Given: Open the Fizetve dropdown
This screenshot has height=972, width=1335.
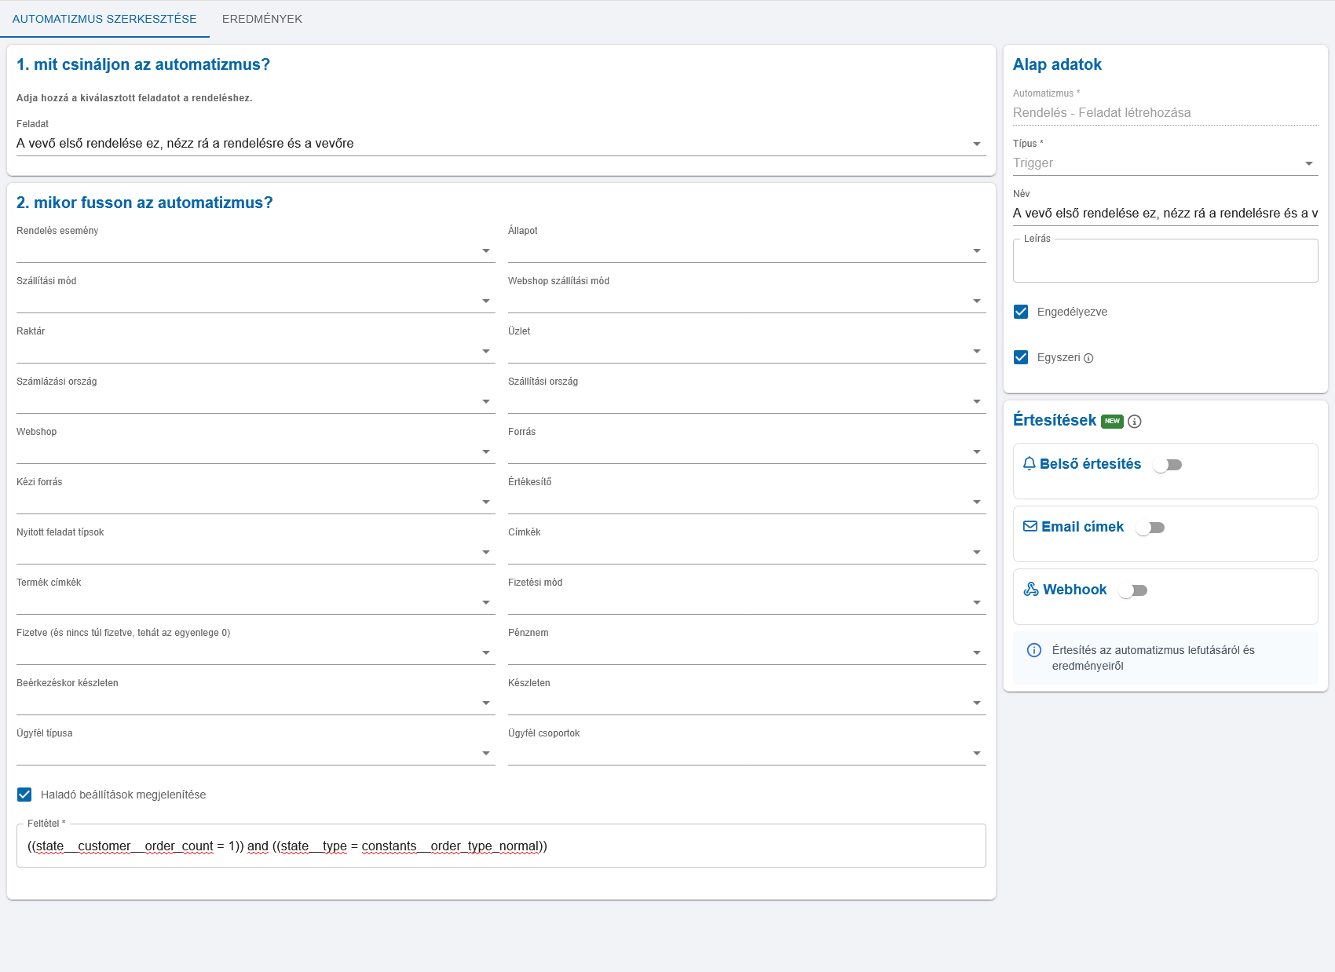Looking at the screenshot, I should point(256,652).
